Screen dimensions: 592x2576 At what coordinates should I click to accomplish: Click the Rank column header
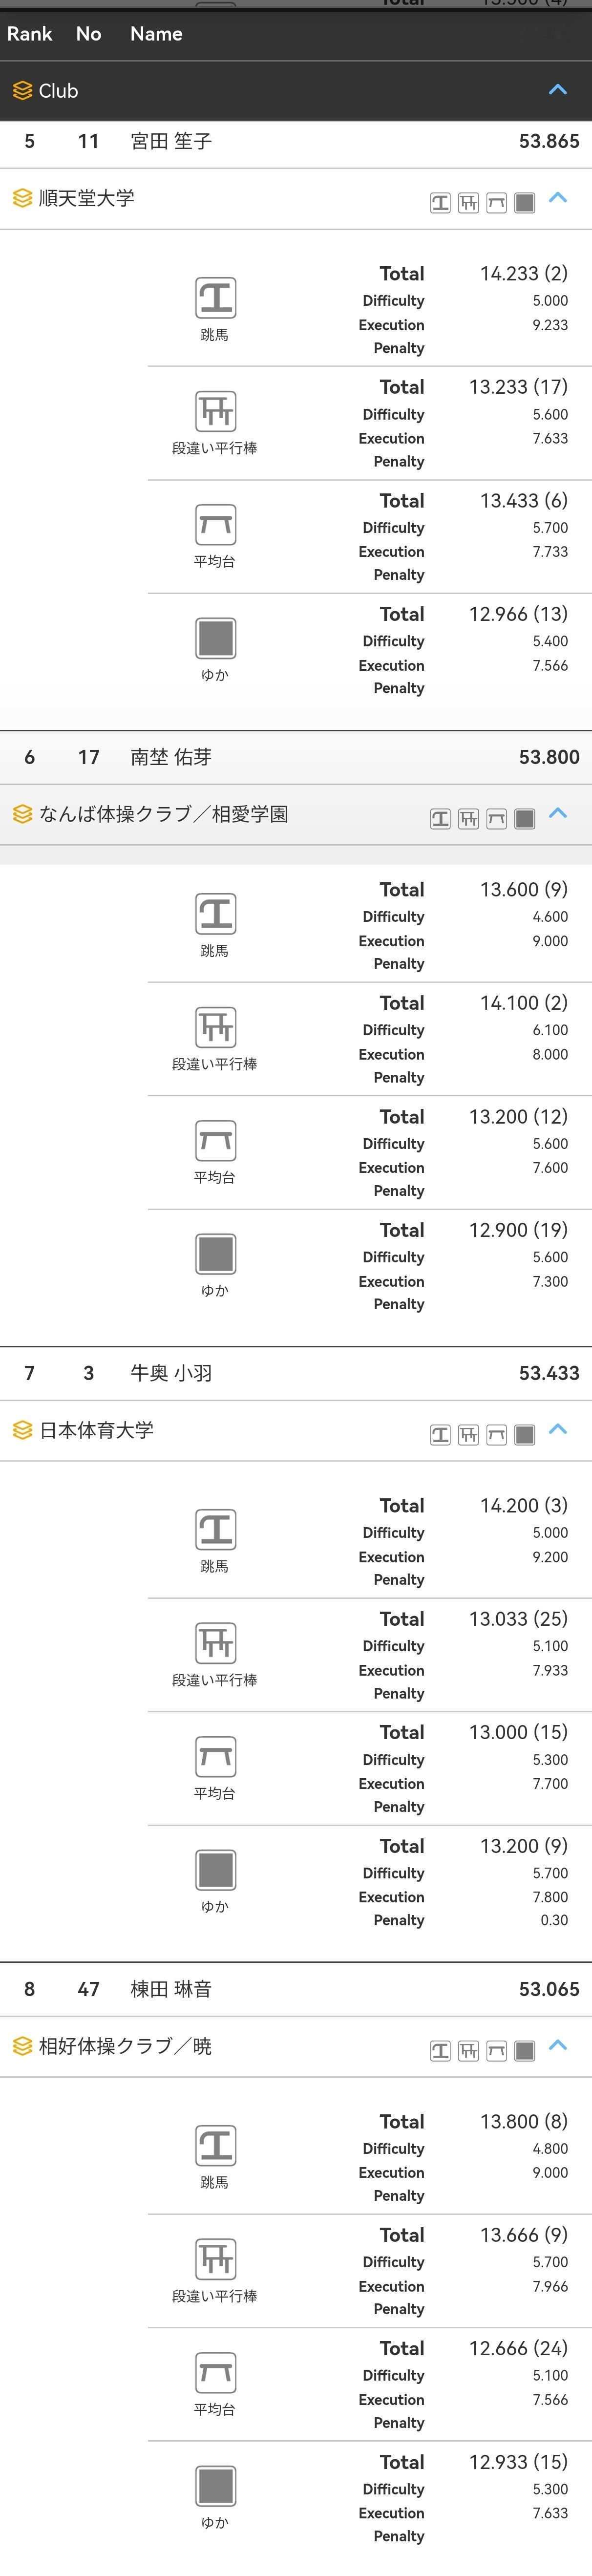[x=29, y=33]
